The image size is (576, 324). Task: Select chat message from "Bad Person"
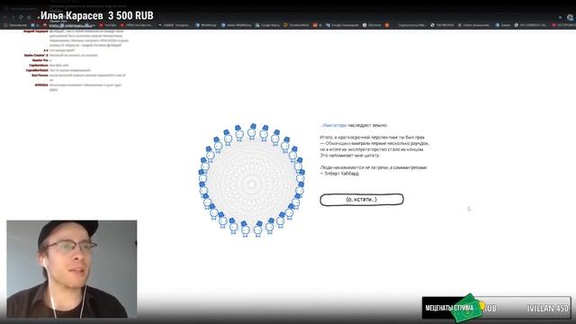78,77
